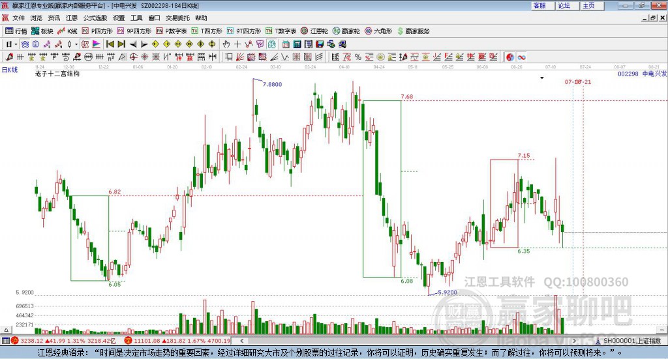Click the 7.68 rectangle price label
Viewport: 668px width, 359px height.
[x=407, y=96]
